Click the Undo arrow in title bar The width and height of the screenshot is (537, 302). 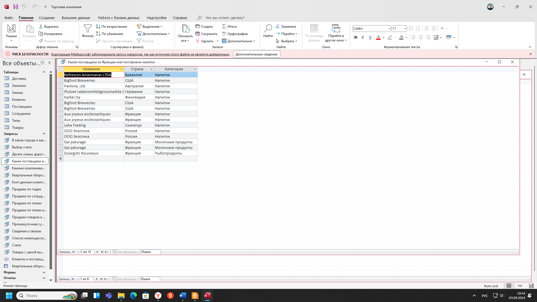click(x=24, y=7)
